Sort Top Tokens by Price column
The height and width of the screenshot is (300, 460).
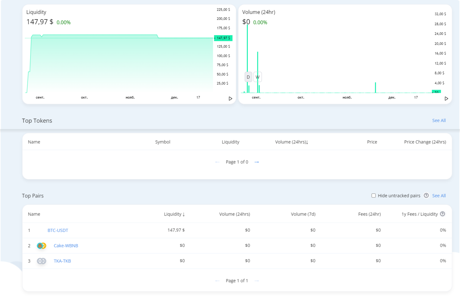[372, 142]
